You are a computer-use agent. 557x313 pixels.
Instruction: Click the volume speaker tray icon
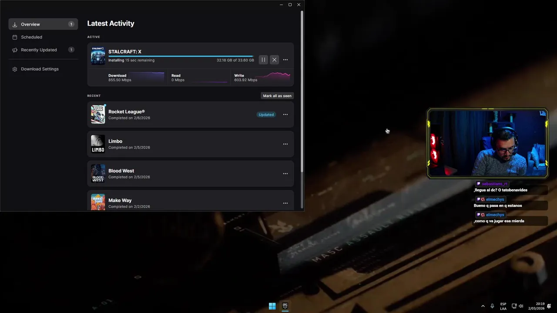[521, 306]
